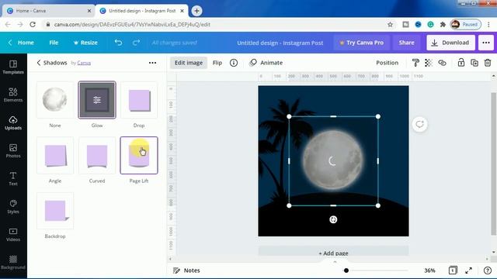
Task: Click the moon image on canvas
Action: pos(333,160)
